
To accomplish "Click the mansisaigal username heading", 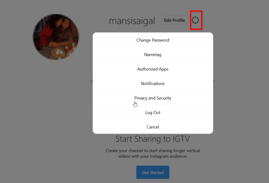I will (x=132, y=21).
